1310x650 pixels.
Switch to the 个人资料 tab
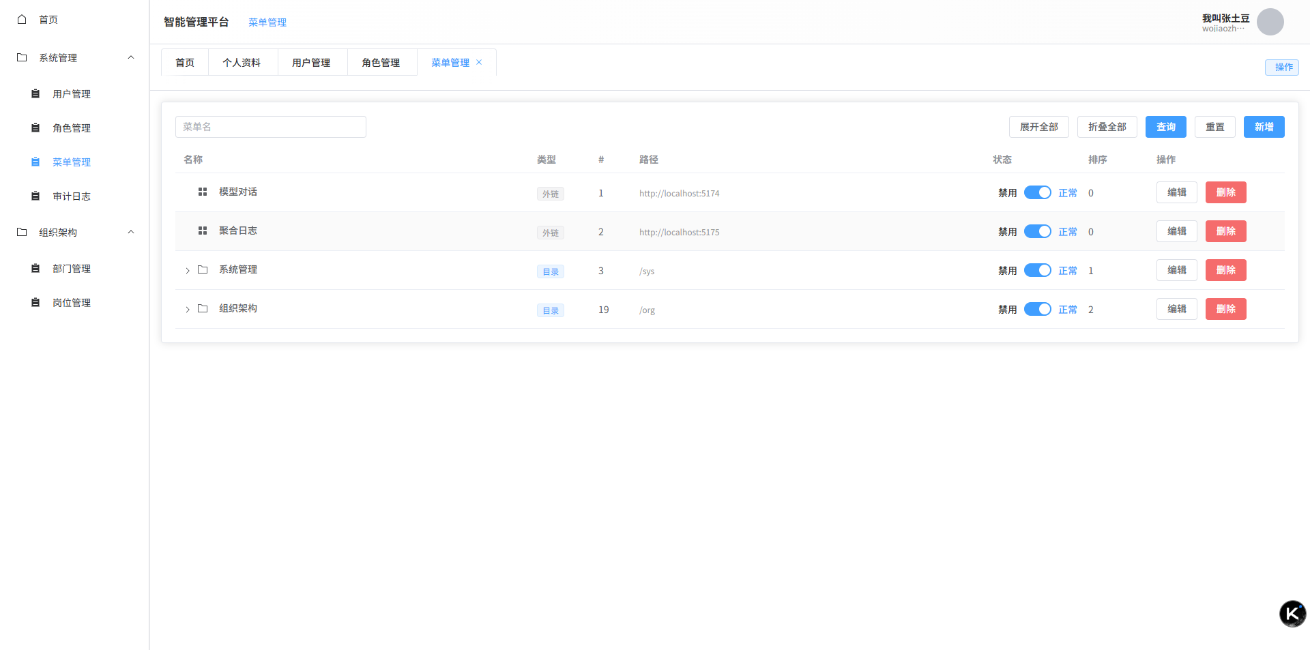coord(242,62)
